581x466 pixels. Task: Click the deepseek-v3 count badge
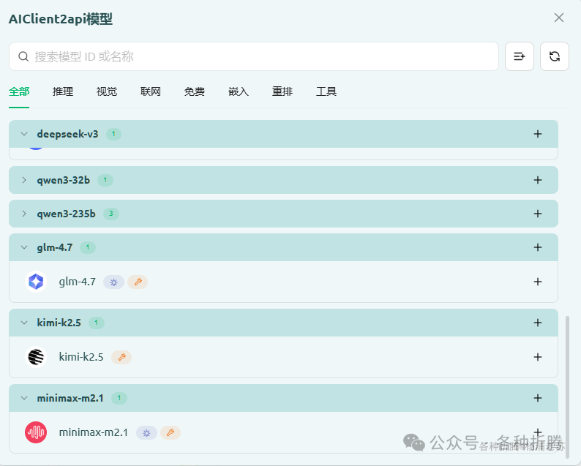coord(113,134)
